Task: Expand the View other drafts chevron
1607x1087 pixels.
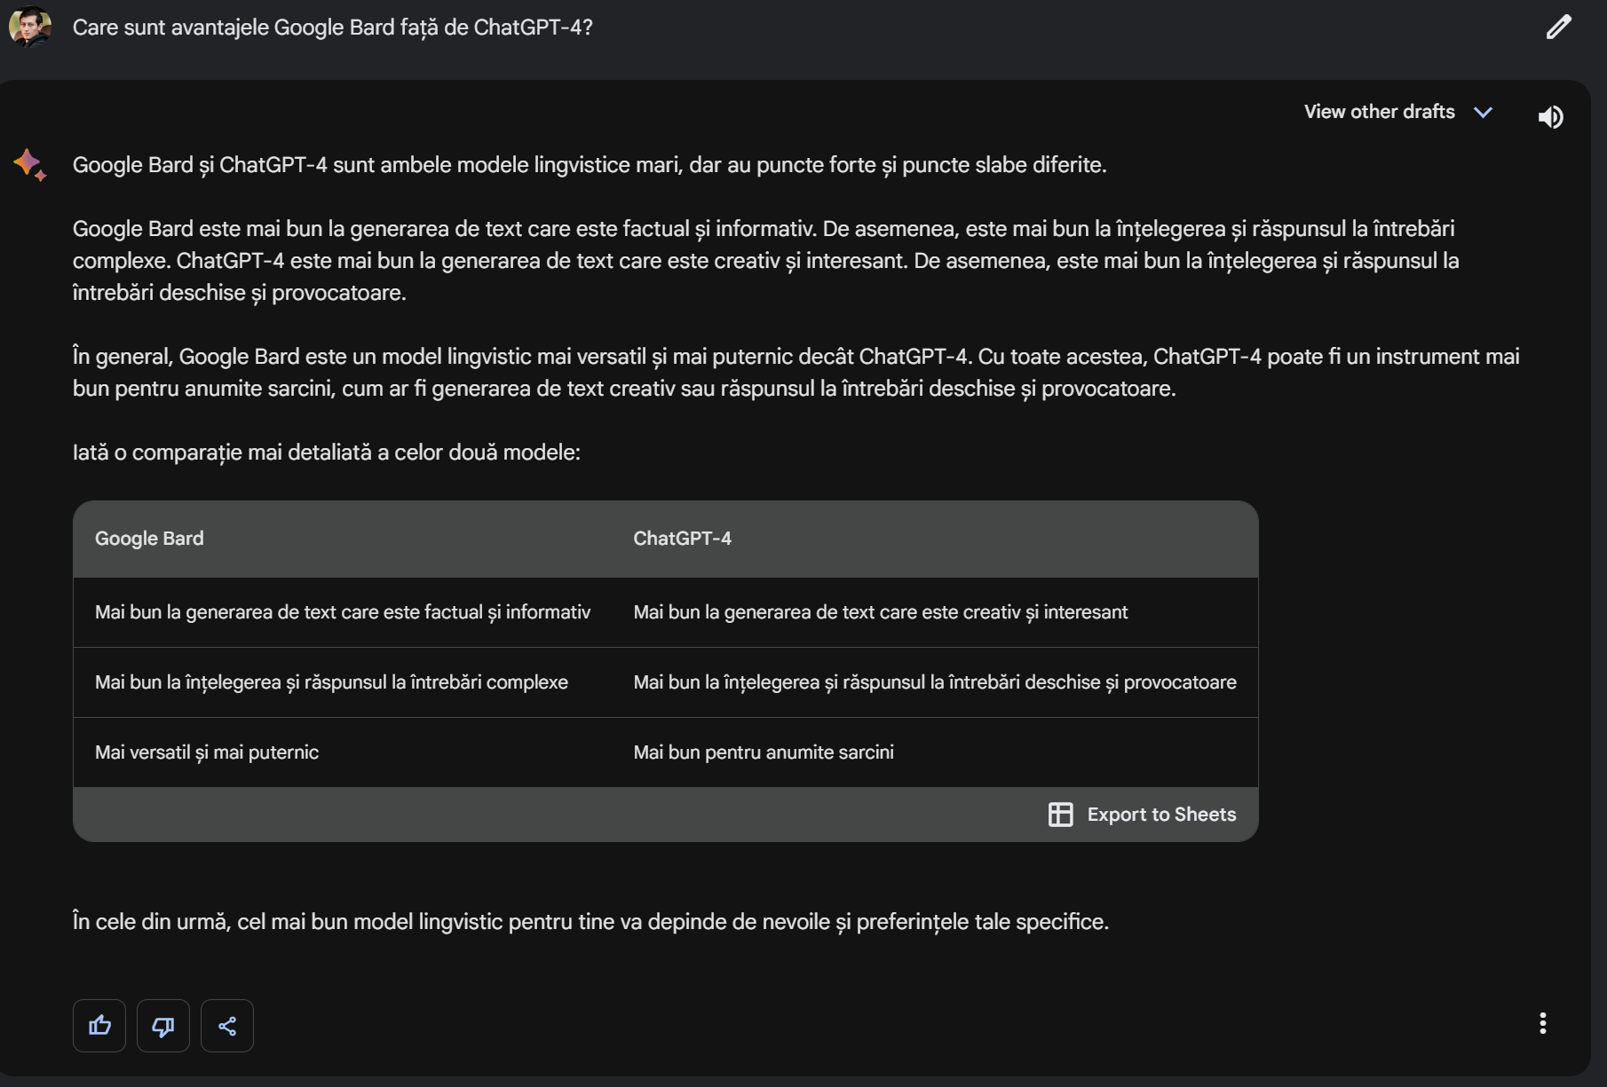Action: [1483, 112]
